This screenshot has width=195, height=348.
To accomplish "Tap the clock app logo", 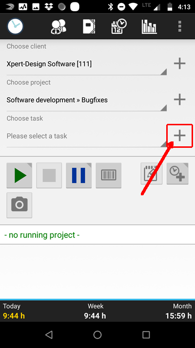I will [15, 26].
